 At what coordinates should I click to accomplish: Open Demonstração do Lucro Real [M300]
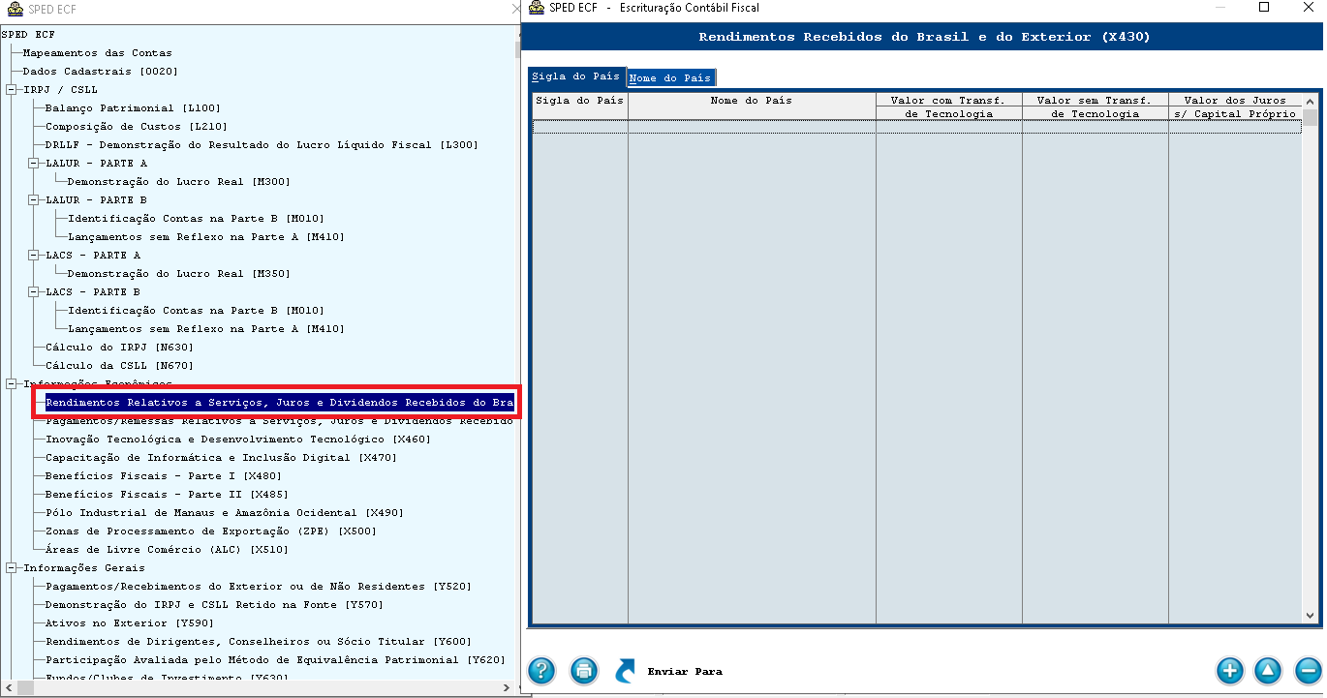coord(178,182)
